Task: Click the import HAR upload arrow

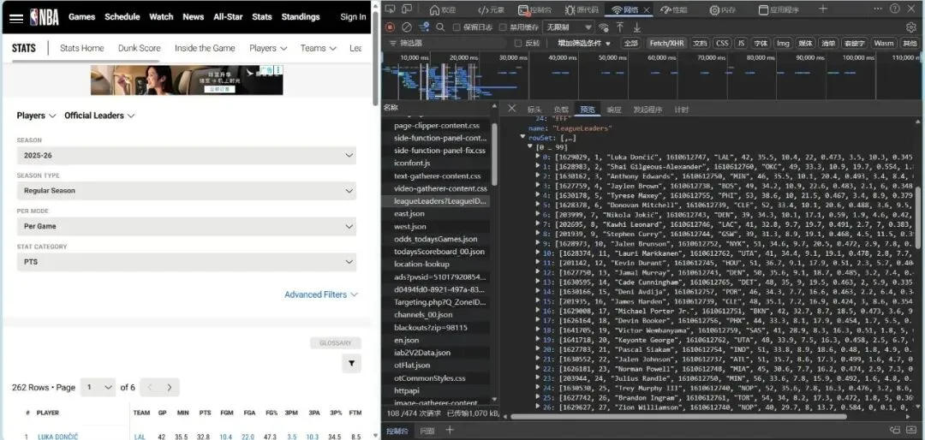Action: (x=620, y=27)
